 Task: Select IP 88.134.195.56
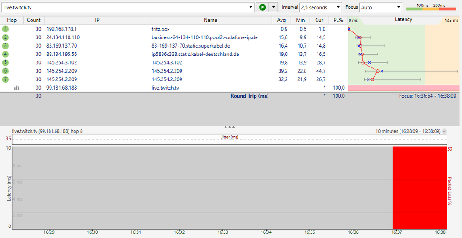tap(62, 54)
